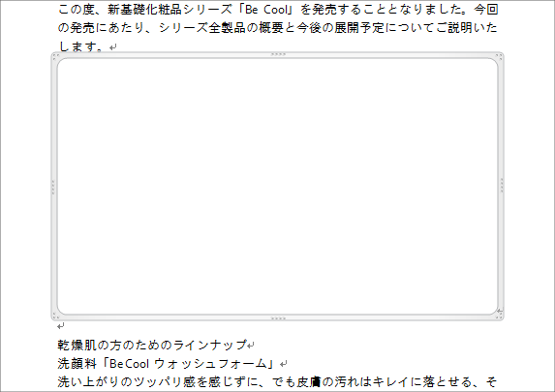Click the top-right corner handle of the frame

[x=500, y=56]
